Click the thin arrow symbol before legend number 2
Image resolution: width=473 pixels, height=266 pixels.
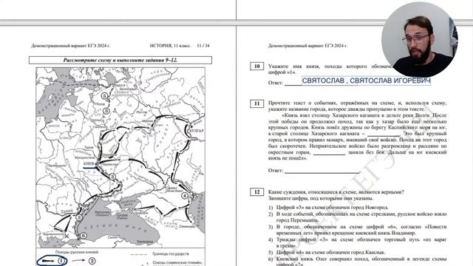coord(79,261)
